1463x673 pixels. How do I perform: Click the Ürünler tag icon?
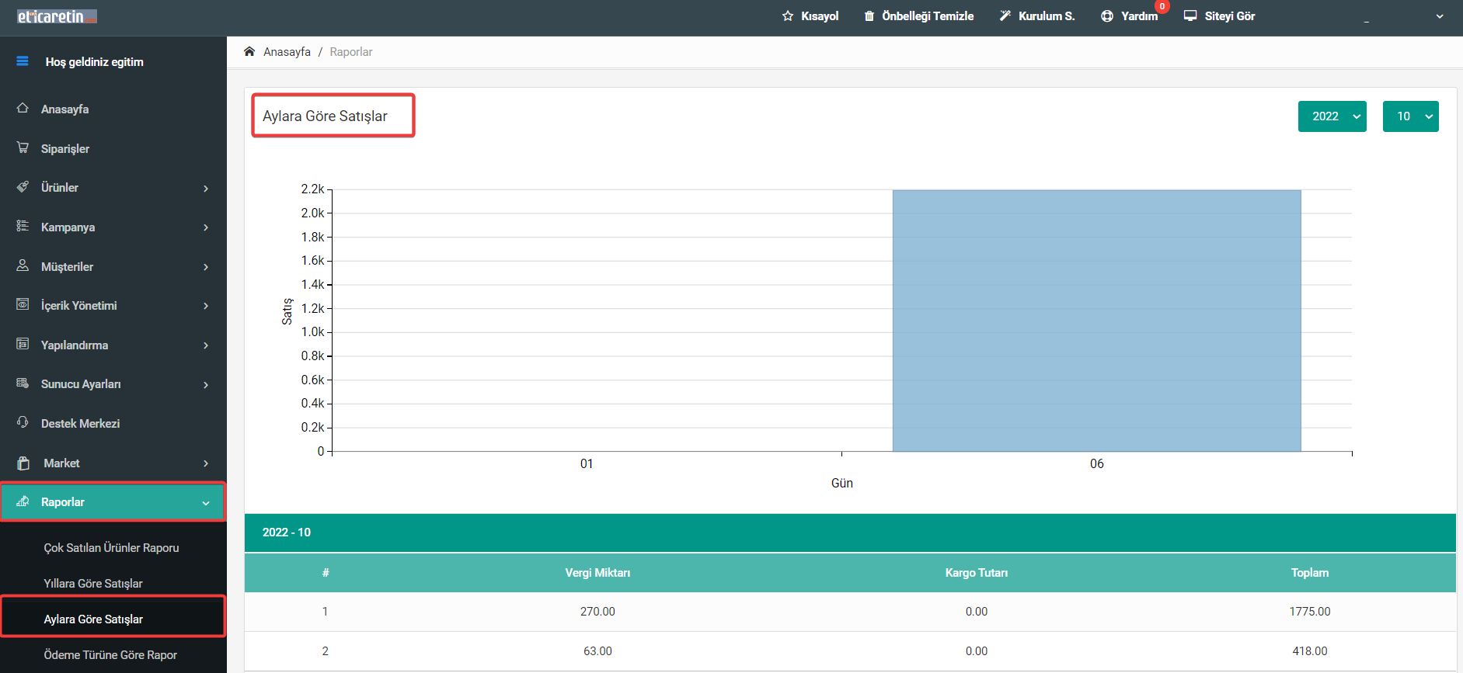point(23,187)
